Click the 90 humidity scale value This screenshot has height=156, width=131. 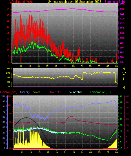[4, 102]
